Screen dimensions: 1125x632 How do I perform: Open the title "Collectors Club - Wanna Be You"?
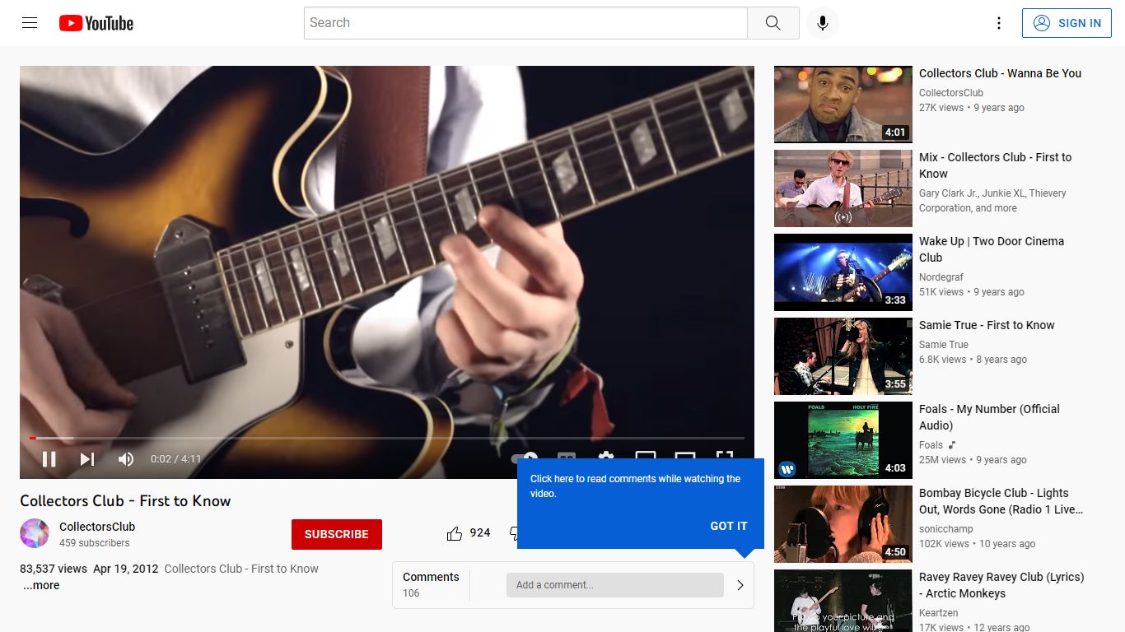point(1000,73)
